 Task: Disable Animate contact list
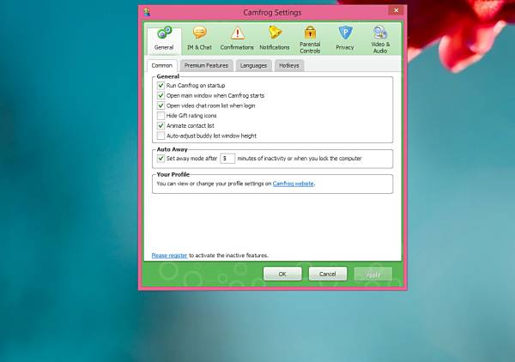pyautogui.click(x=161, y=126)
